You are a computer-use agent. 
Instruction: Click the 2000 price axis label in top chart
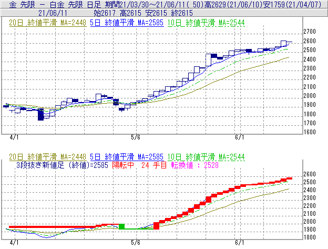pos(310,96)
